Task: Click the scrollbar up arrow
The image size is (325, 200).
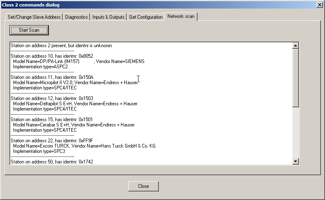Action: coord(296,46)
